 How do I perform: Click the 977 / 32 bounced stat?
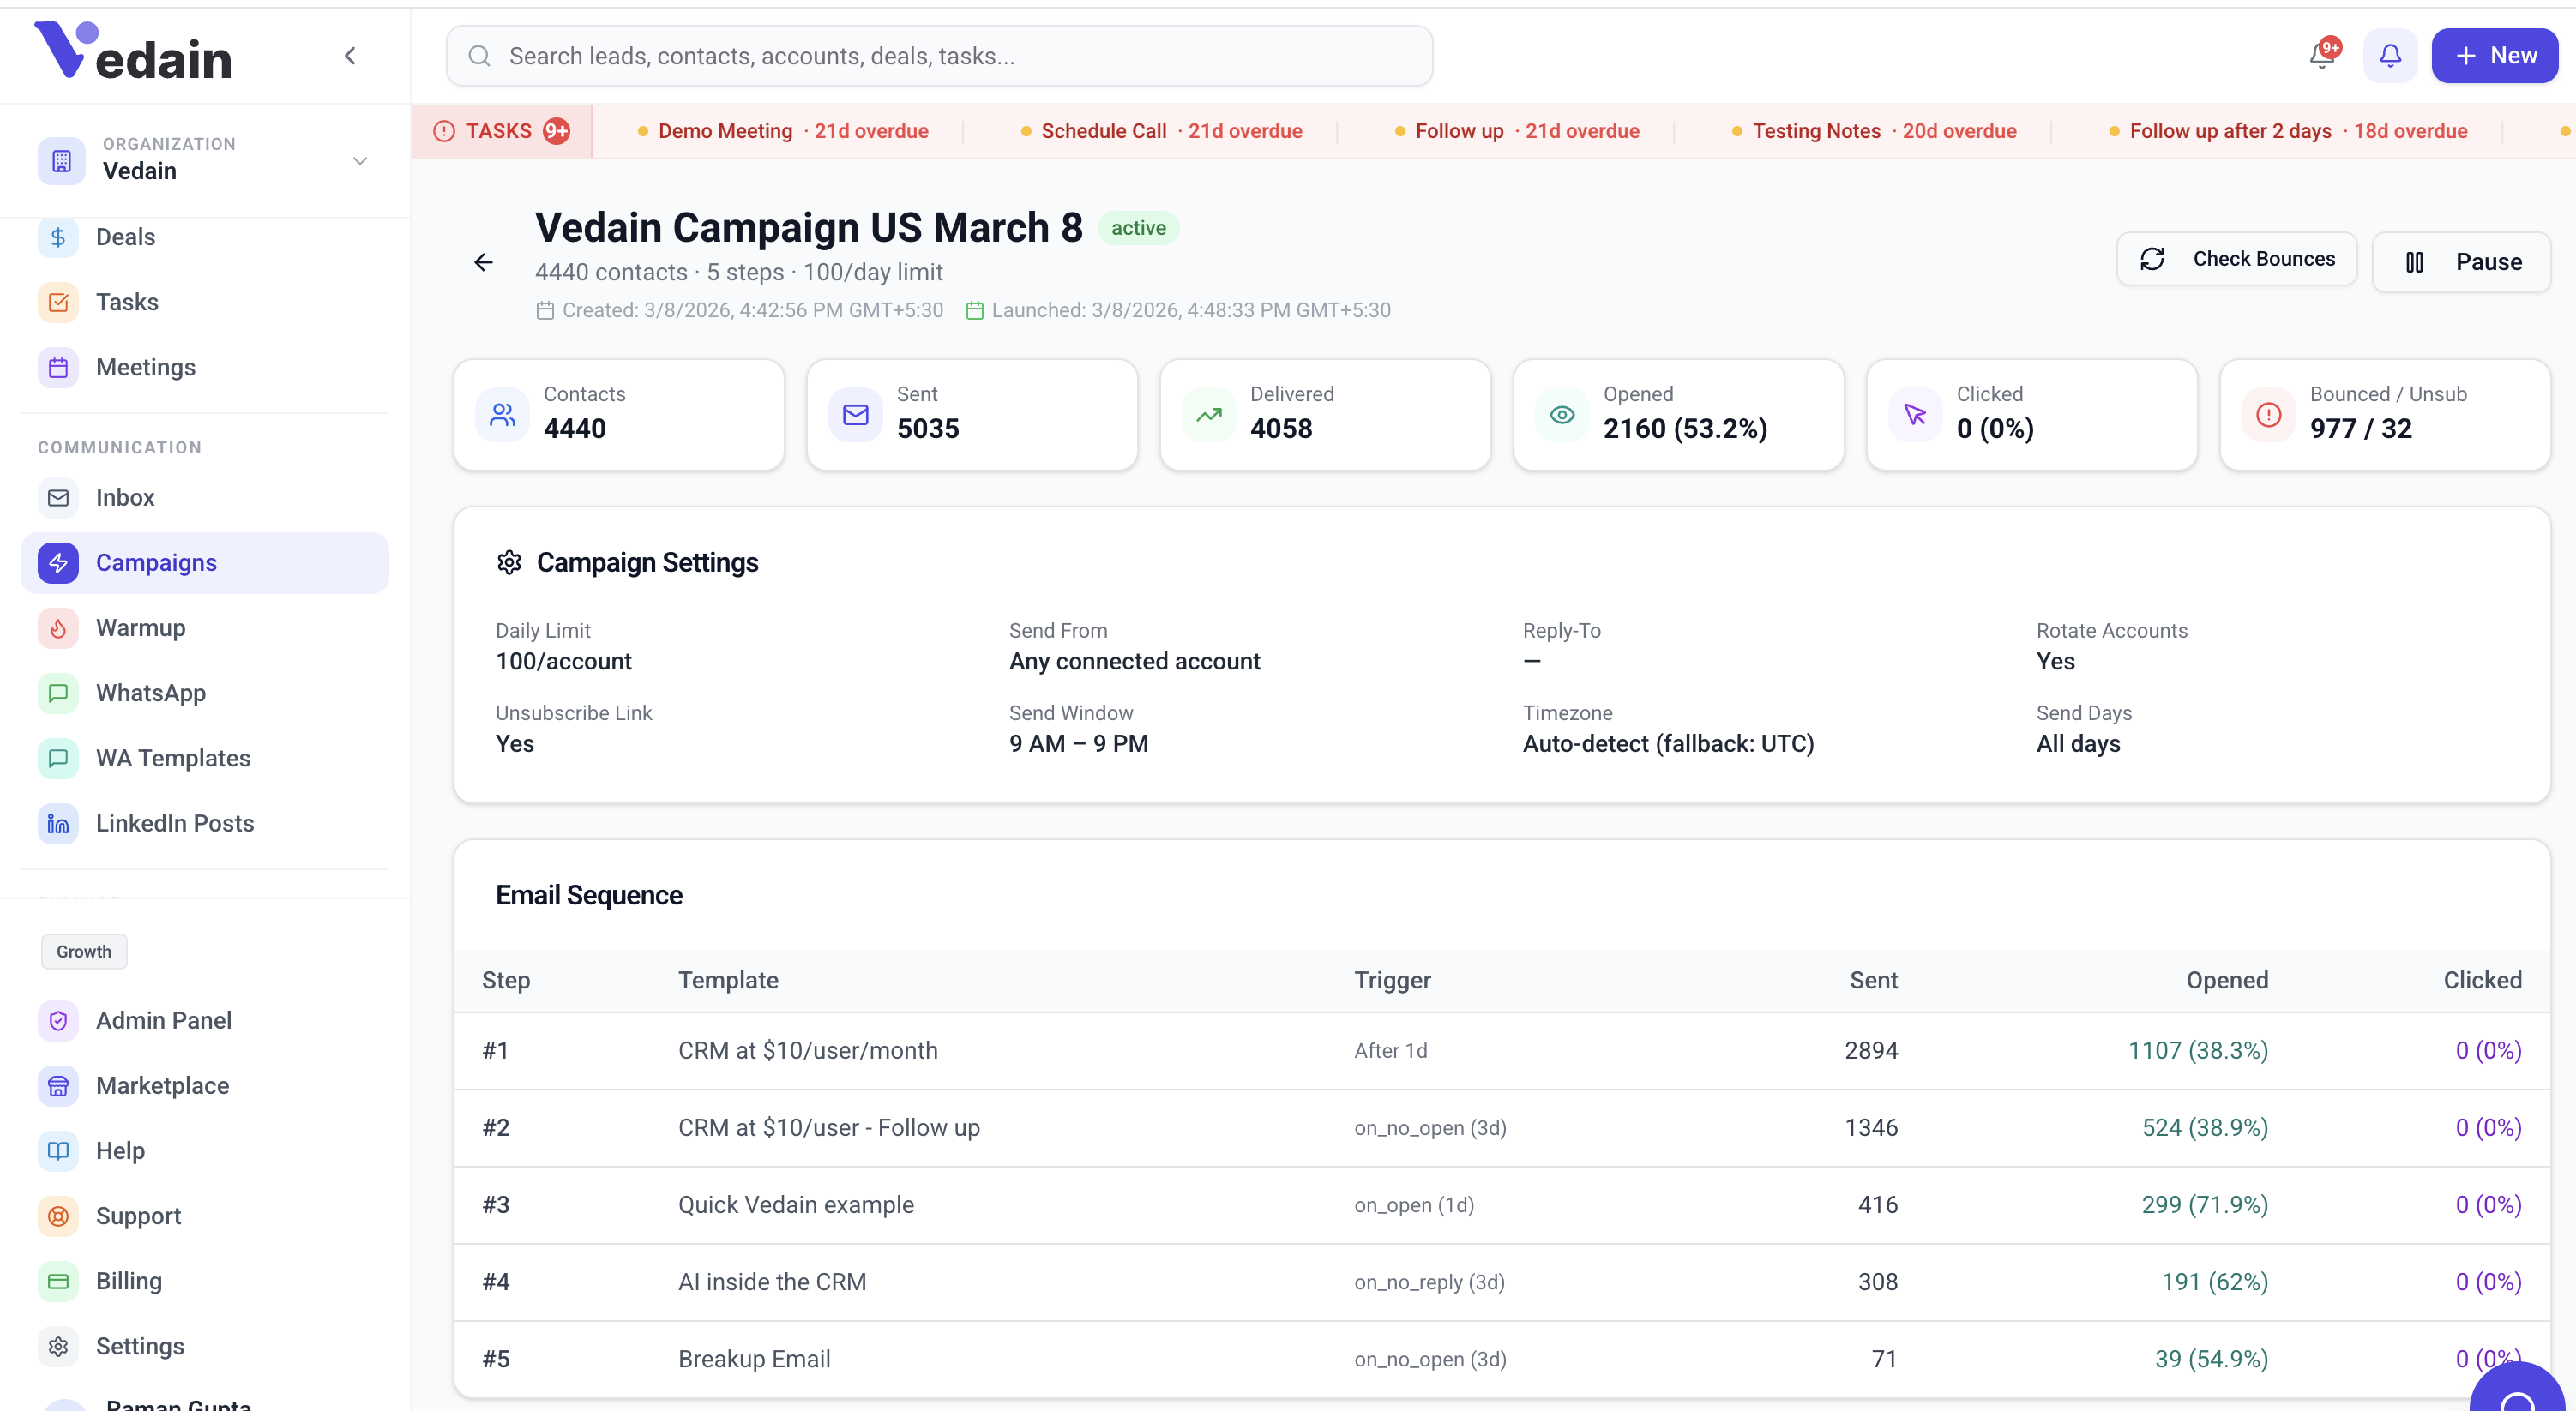point(2360,428)
